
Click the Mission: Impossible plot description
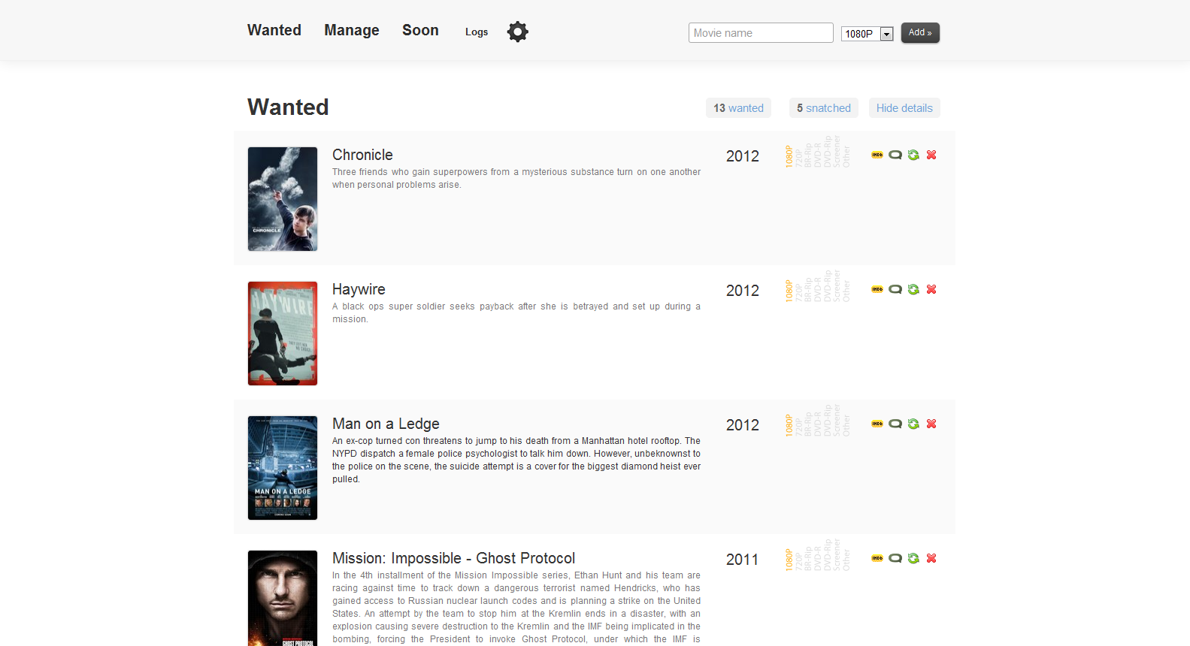(x=516, y=608)
